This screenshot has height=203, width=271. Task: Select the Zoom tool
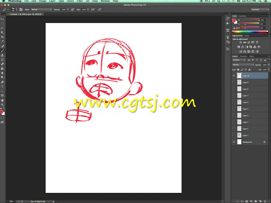(2, 105)
